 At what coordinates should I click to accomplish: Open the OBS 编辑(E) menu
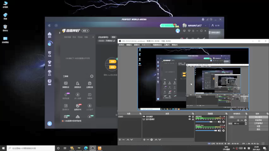[129, 45]
